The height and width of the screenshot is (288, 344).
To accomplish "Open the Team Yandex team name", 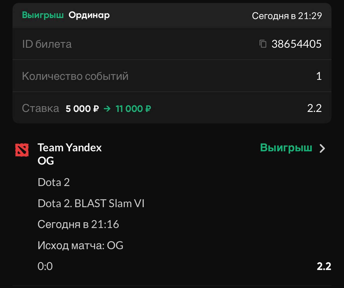I will (70, 147).
